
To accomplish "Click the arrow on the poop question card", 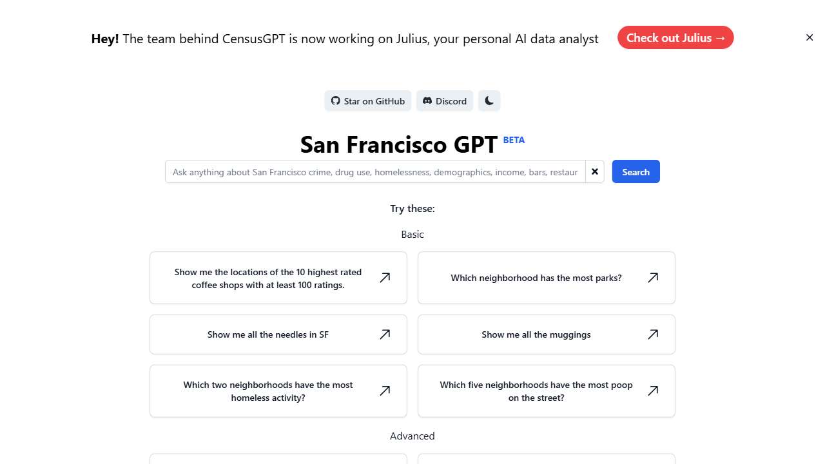I will pyautogui.click(x=652, y=391).
